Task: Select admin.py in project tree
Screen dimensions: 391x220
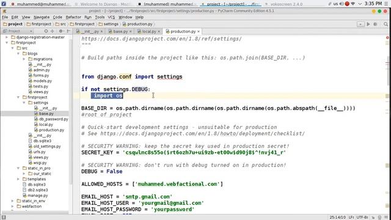Action: pyautogui.click(x=39, y=70)
